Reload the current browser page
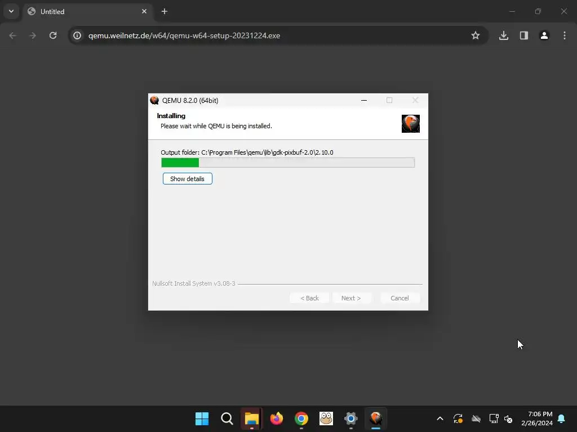Screen dimensions: 577x432 [53, 35]
